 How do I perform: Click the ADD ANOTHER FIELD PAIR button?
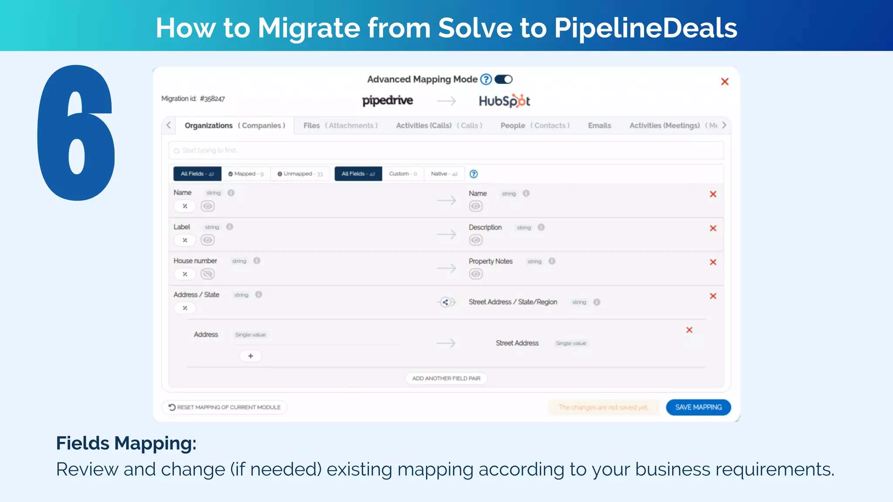(446, 378)
